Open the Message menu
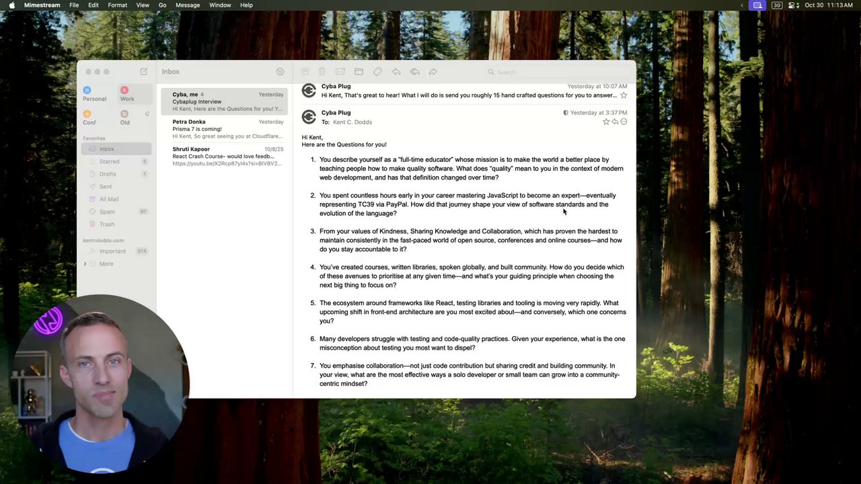Screen dimensions: 861x484 (188, 5)
